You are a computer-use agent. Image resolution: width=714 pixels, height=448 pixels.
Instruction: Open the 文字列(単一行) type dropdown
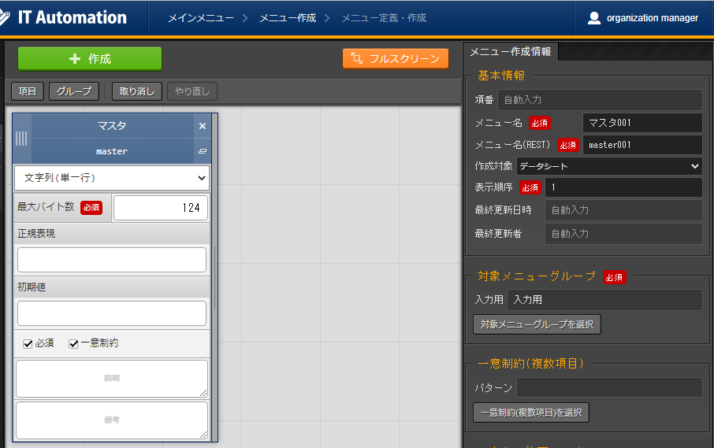click(x=112, y=178)
